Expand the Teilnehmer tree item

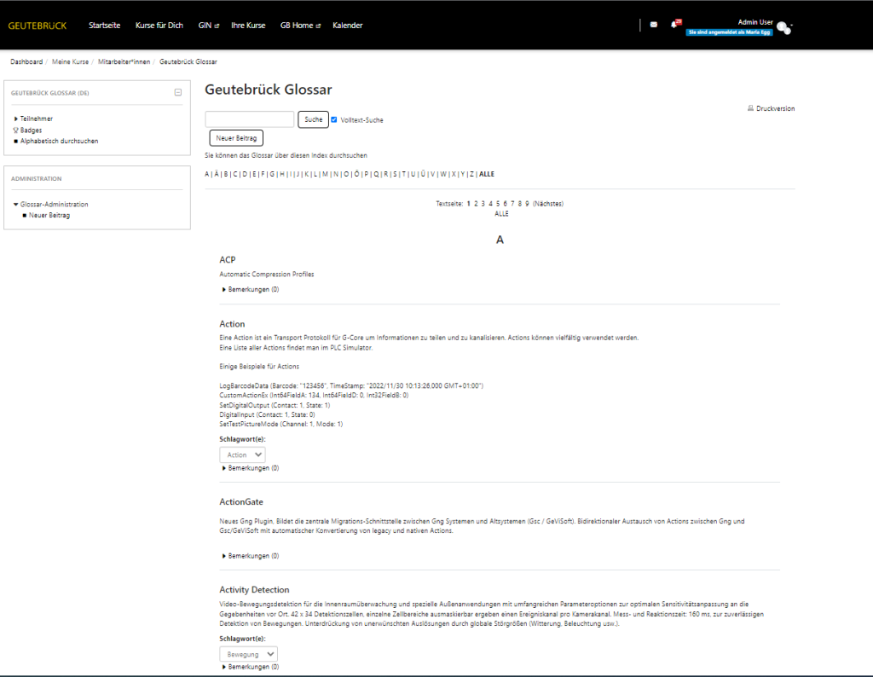coord(15,119)
